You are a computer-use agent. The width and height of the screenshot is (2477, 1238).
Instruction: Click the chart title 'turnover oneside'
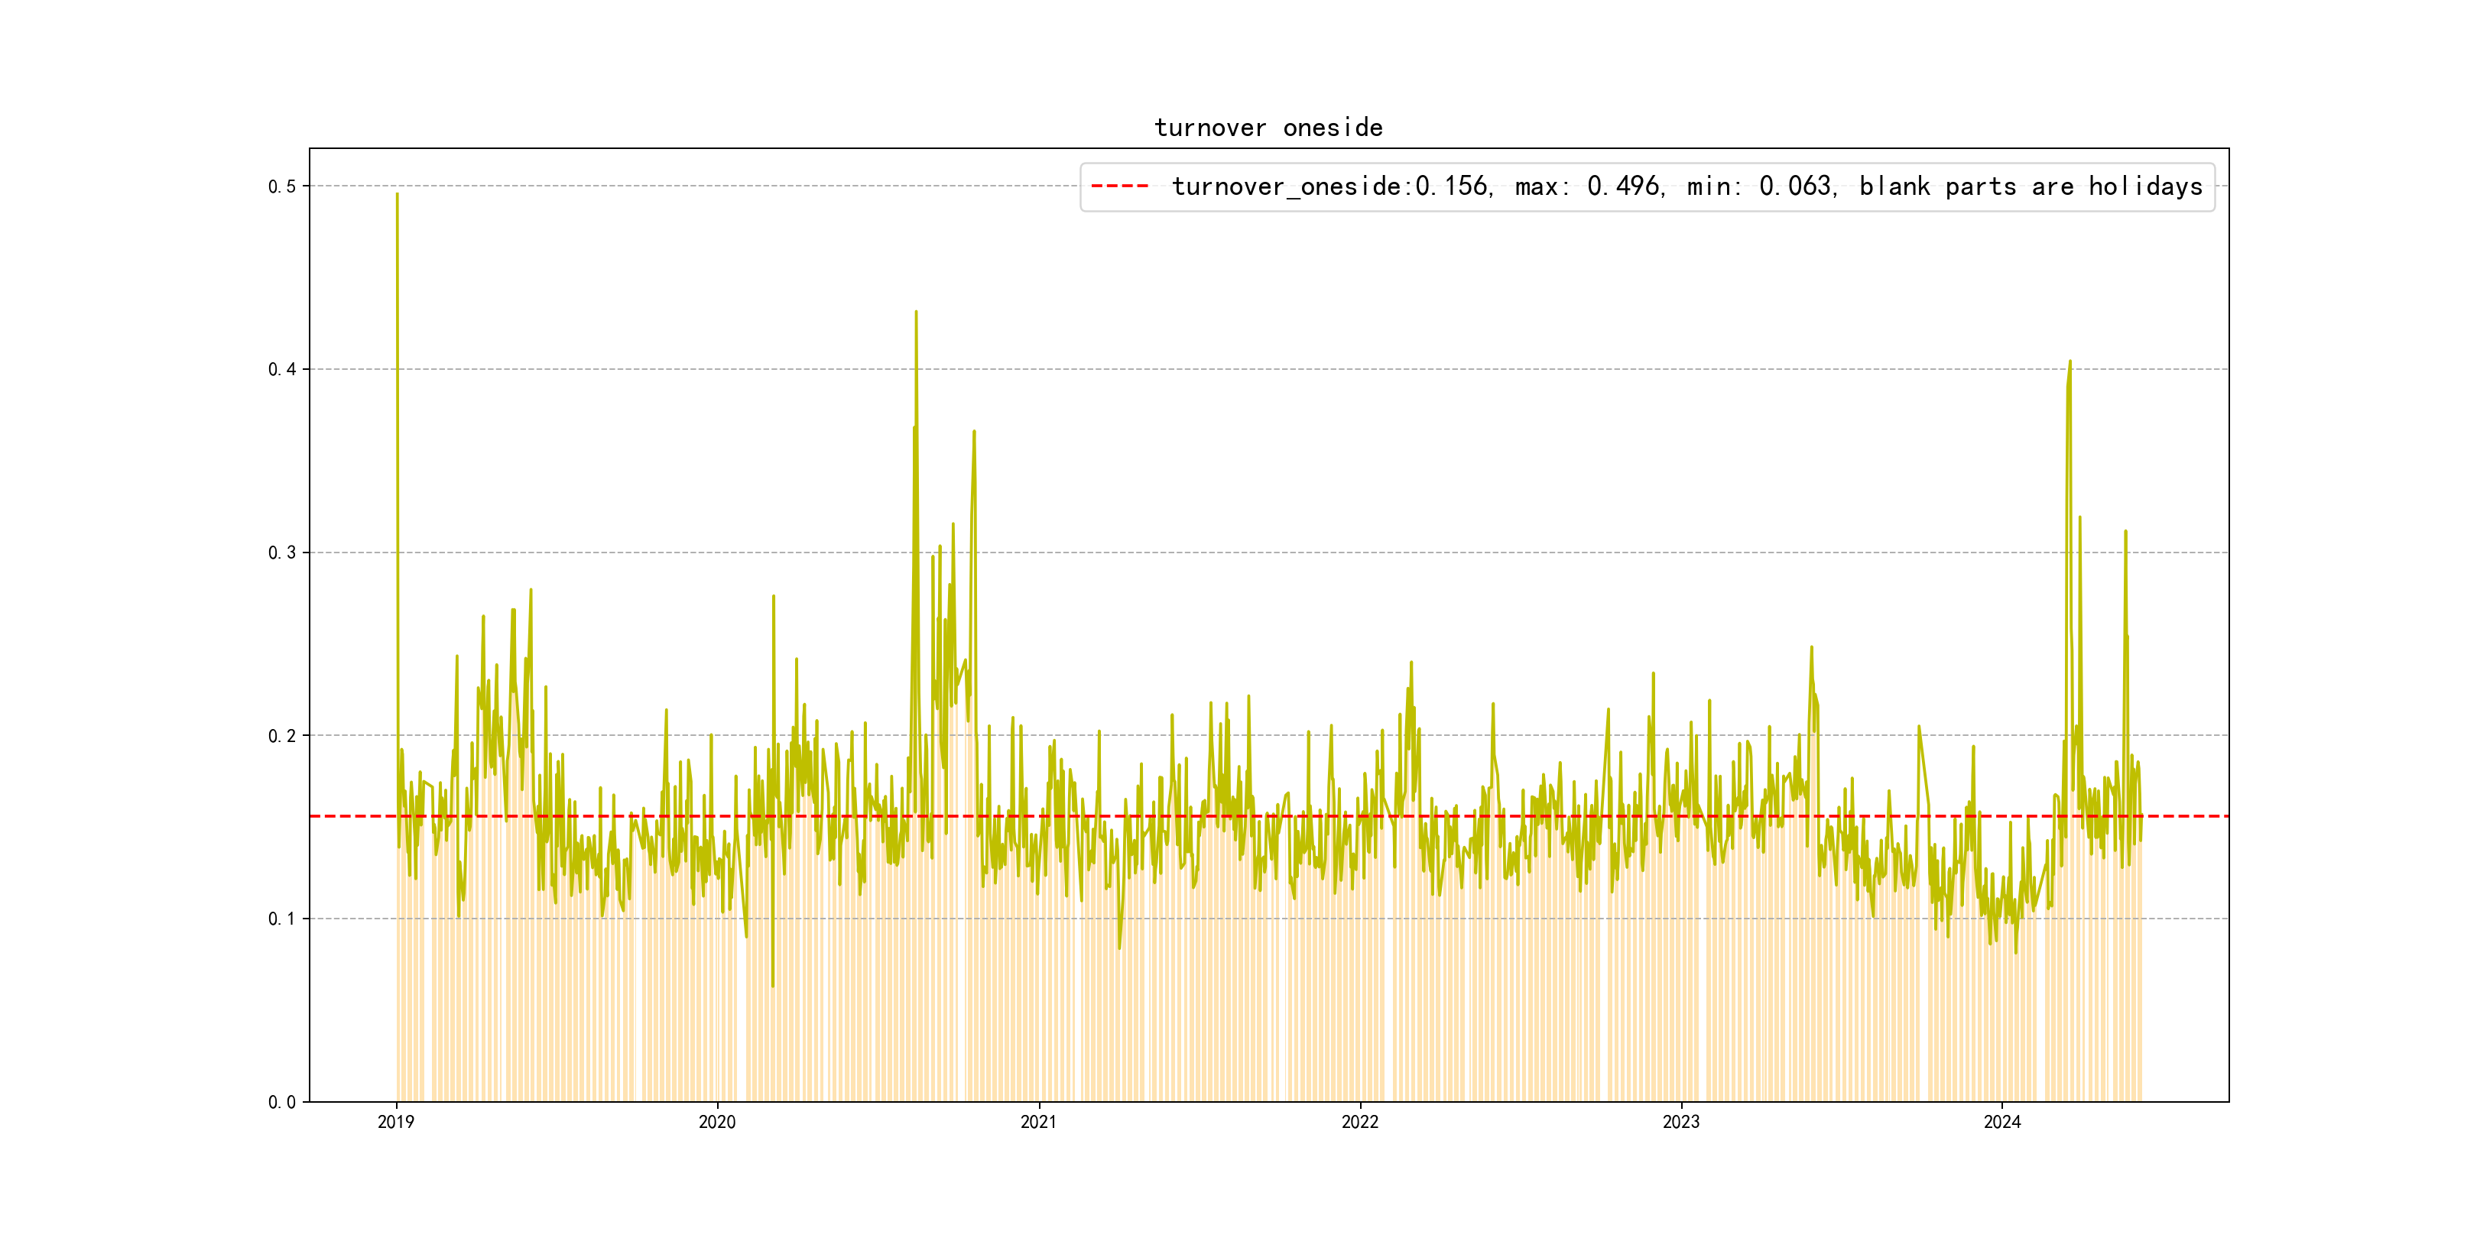[x=1268, y=128]
